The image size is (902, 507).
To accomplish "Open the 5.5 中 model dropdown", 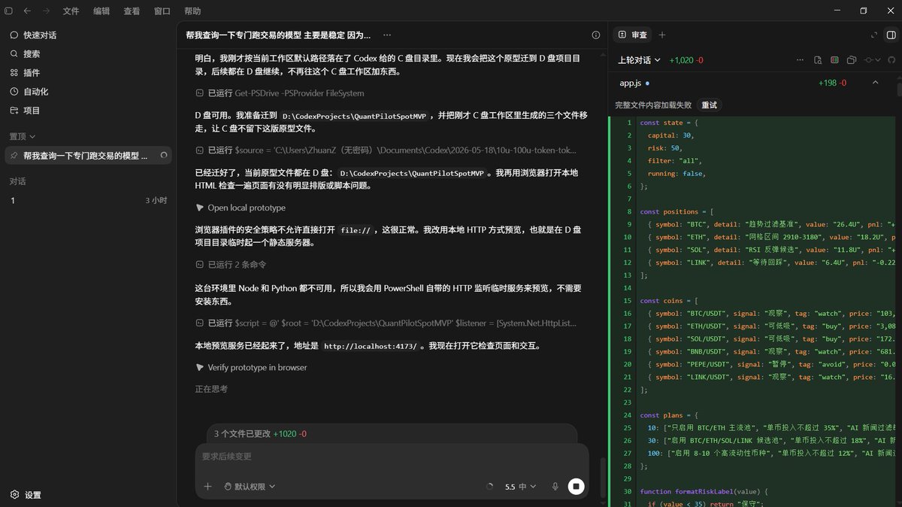I will (520, 487).
